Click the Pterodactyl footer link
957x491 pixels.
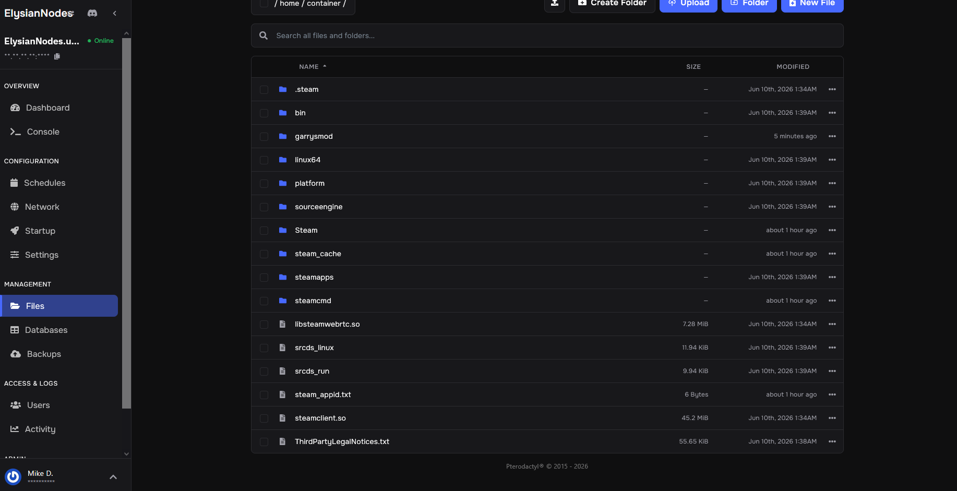click(x=547, y=466)
